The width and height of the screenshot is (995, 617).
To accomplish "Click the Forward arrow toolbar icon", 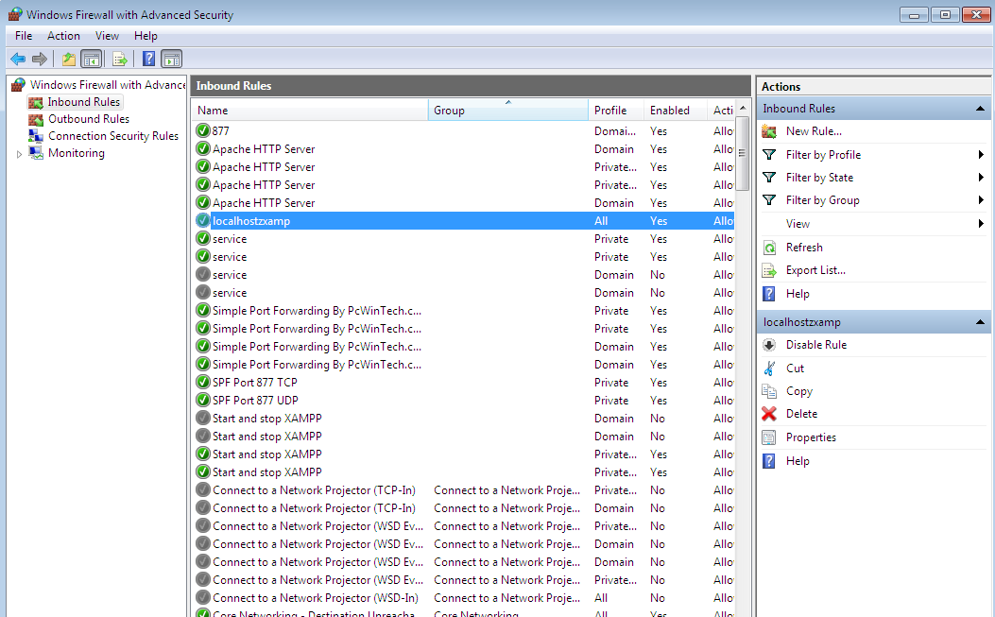I will [40, 59].
